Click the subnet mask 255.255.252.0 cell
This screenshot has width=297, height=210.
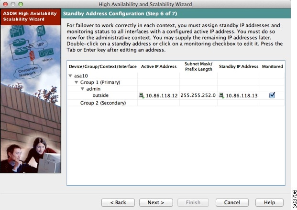point(198,95)
